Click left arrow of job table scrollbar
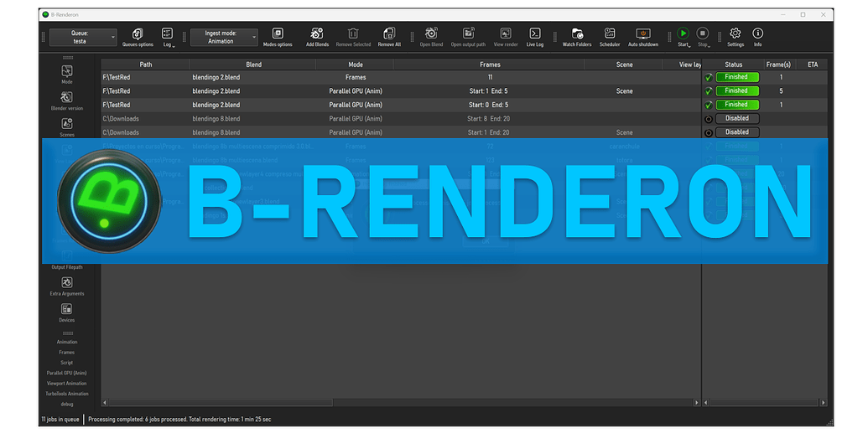The height and width of the screenshot is (433, 868). coord(105,403)
